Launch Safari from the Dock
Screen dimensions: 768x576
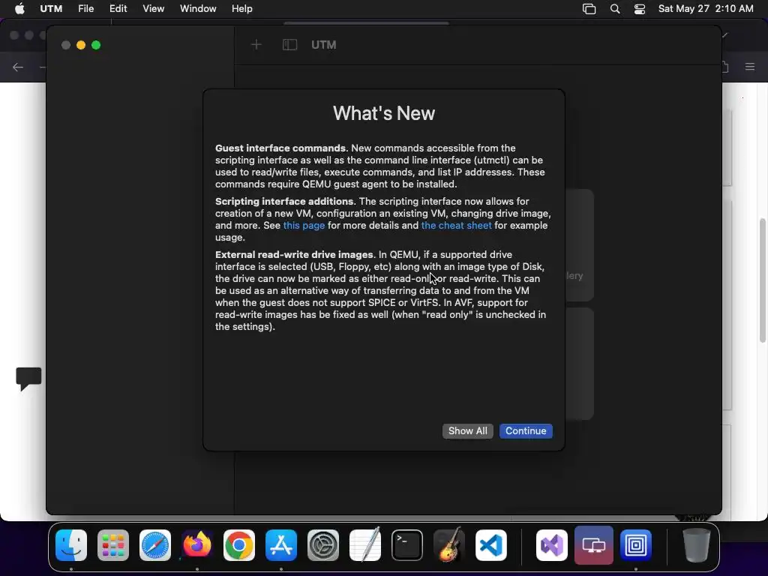pyautogui.click(x=155, y=545)
